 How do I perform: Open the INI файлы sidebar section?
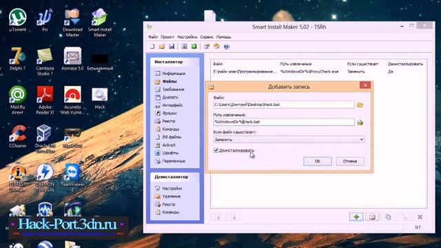coord(168,137)
